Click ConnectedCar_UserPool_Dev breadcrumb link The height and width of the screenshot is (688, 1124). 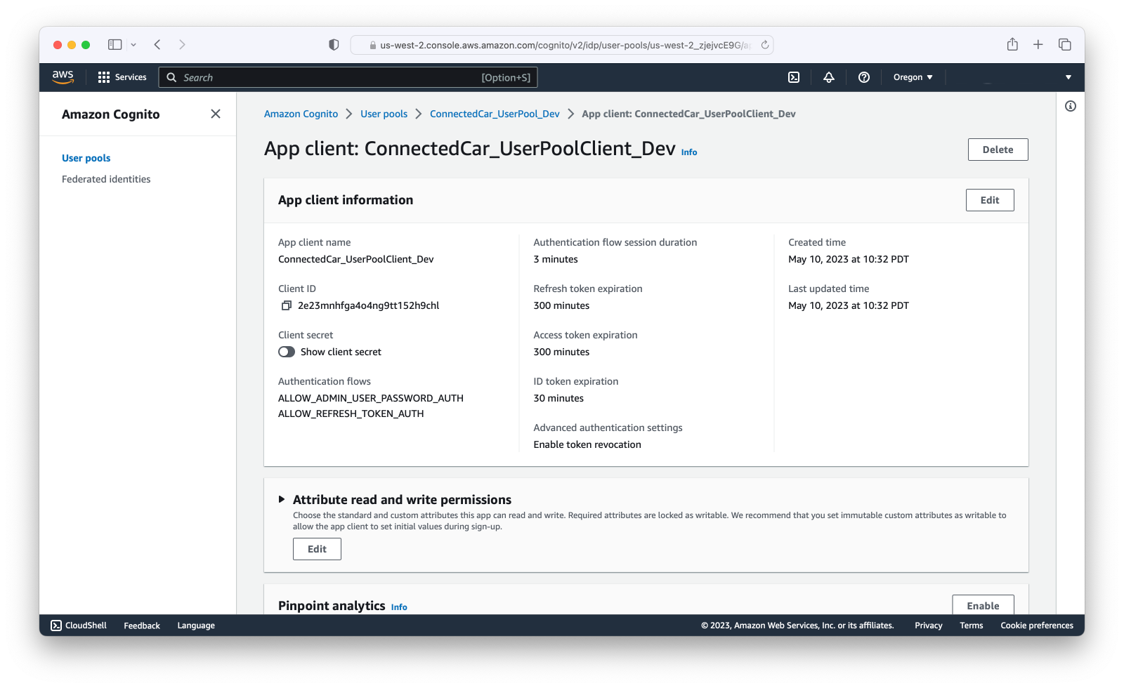click(x=495, y=114)
